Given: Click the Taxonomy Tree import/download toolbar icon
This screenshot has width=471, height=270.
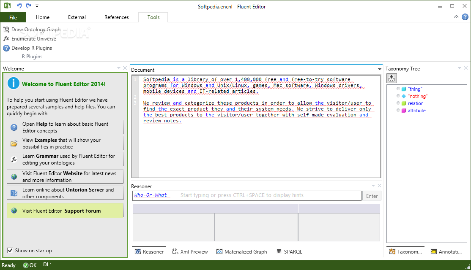Looking at the screenshot, I should 392,78.
